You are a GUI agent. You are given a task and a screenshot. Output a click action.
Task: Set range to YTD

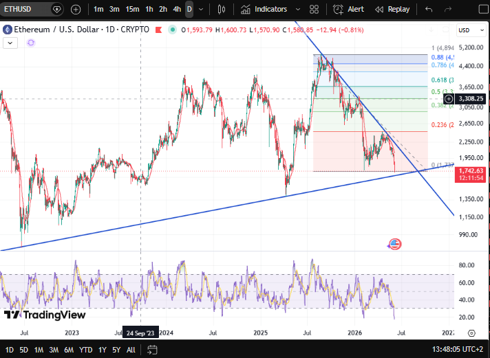point(85,350)
